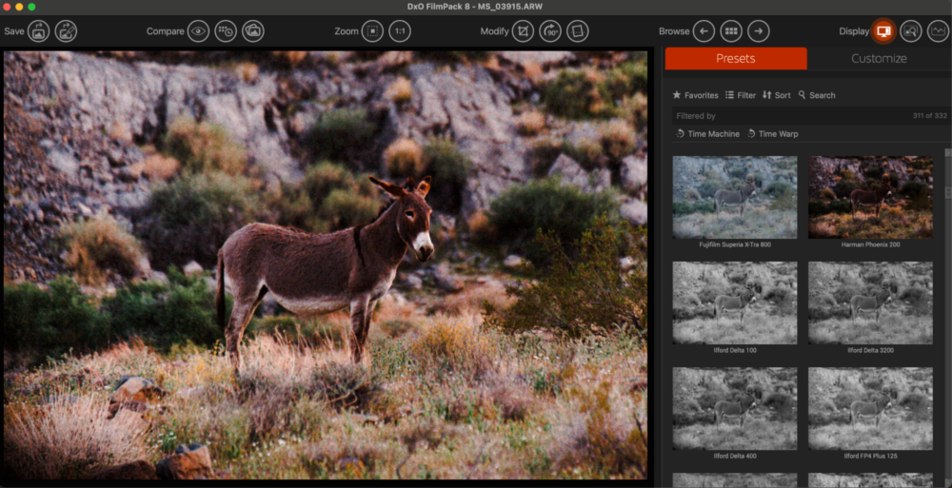Rotate the image 90 degrees
The image size is (952, 488).
tap(550, 31)
